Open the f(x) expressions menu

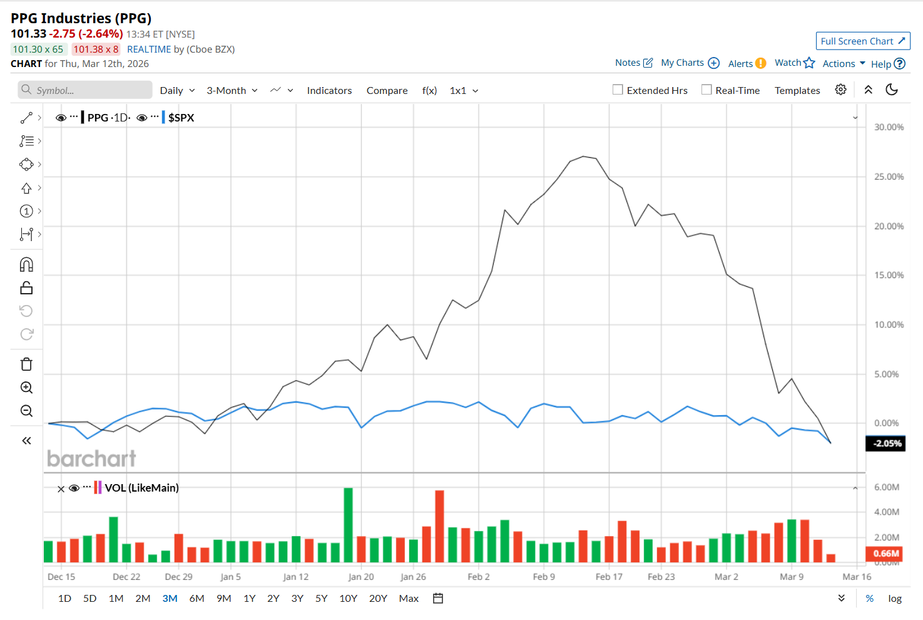pos(429,90)
